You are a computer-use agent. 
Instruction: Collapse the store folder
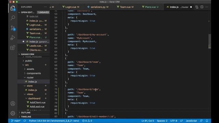29,86
